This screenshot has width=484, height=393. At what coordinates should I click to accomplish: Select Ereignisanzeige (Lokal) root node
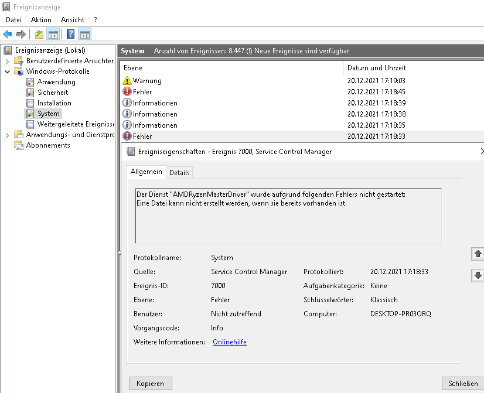click(x=50, y=50)
